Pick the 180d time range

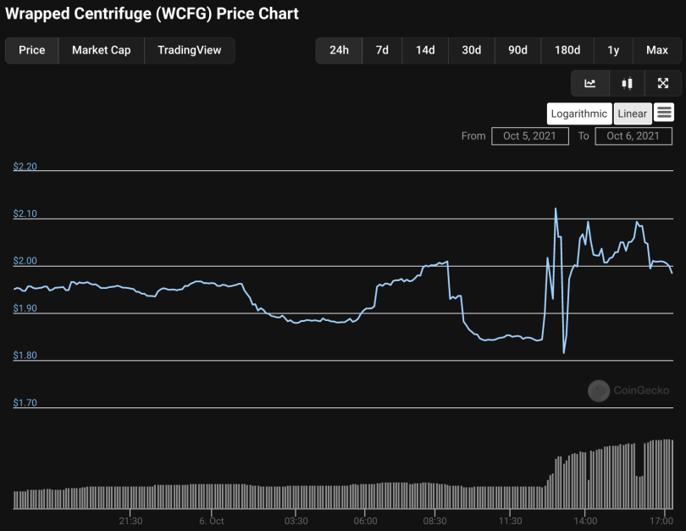pos(567,50)
